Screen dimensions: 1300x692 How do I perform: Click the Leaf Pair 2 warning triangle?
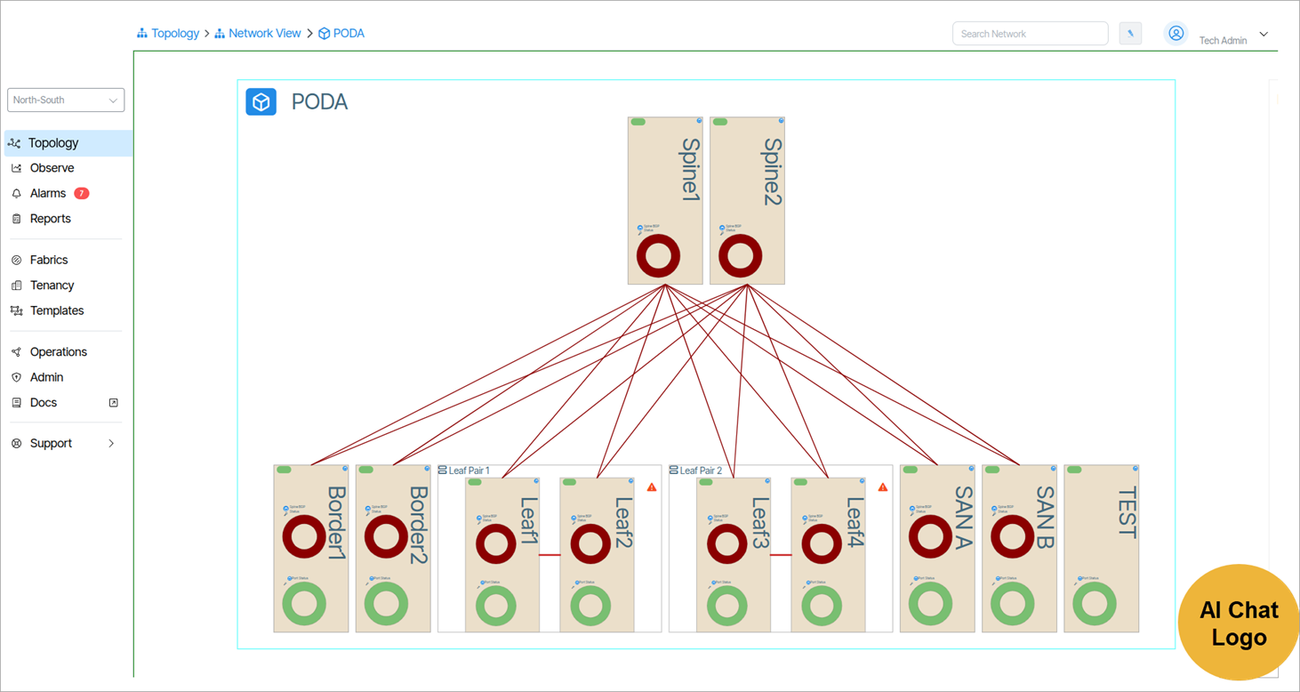[883, 487]
